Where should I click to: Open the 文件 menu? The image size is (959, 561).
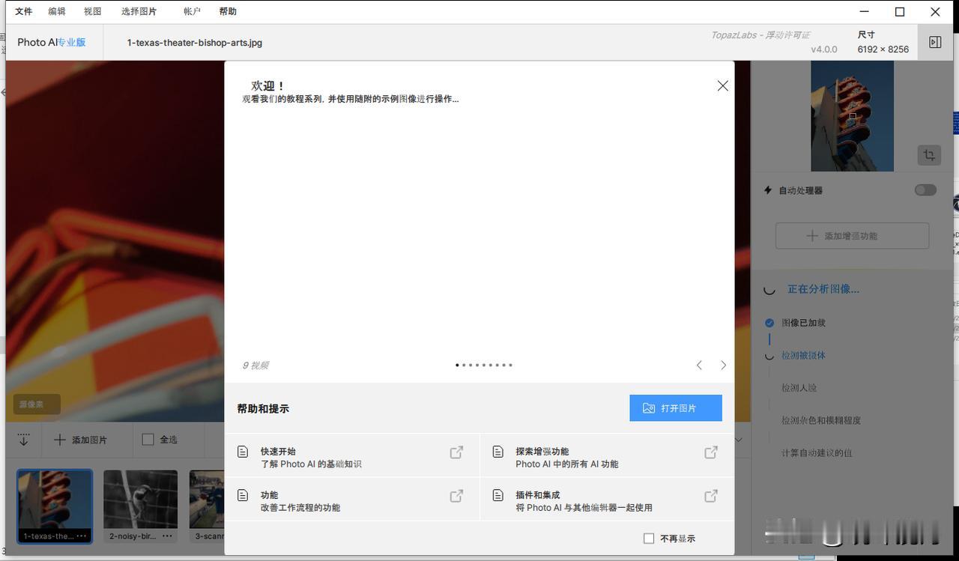[x=24, y=11]
